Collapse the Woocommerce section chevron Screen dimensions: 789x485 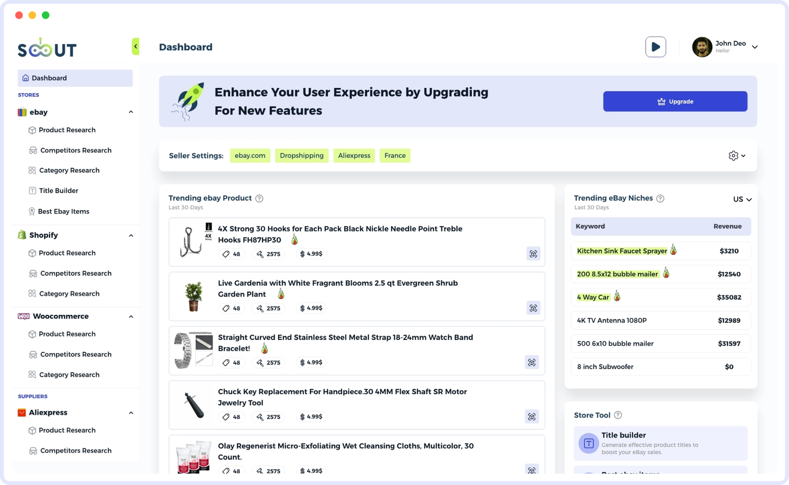(131, 317)
